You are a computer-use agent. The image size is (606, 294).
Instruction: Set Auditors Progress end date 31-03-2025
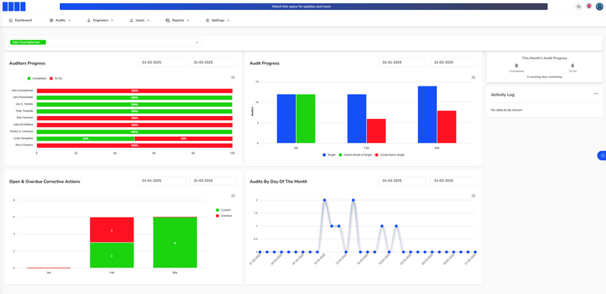pos(213,63)
